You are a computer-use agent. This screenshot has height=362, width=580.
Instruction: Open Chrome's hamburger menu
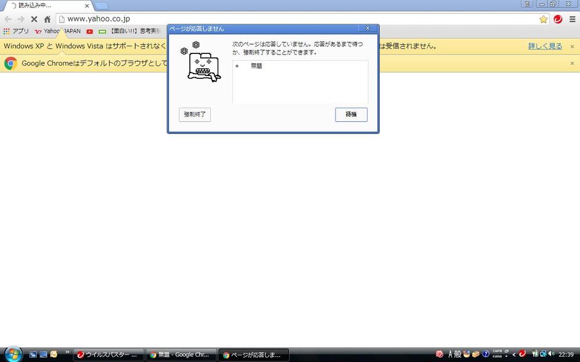(572, 19)
